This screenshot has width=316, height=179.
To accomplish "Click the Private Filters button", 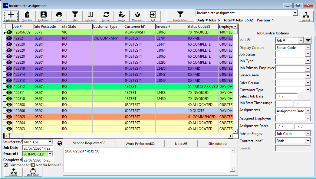I will click(x=180, y=16).
